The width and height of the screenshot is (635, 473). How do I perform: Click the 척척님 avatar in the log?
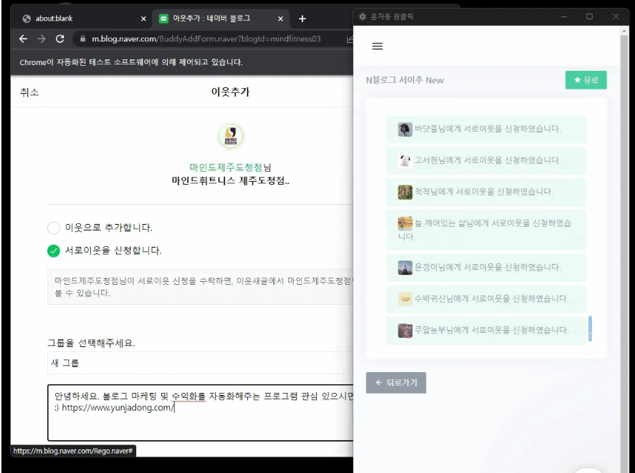click(405, 192)
